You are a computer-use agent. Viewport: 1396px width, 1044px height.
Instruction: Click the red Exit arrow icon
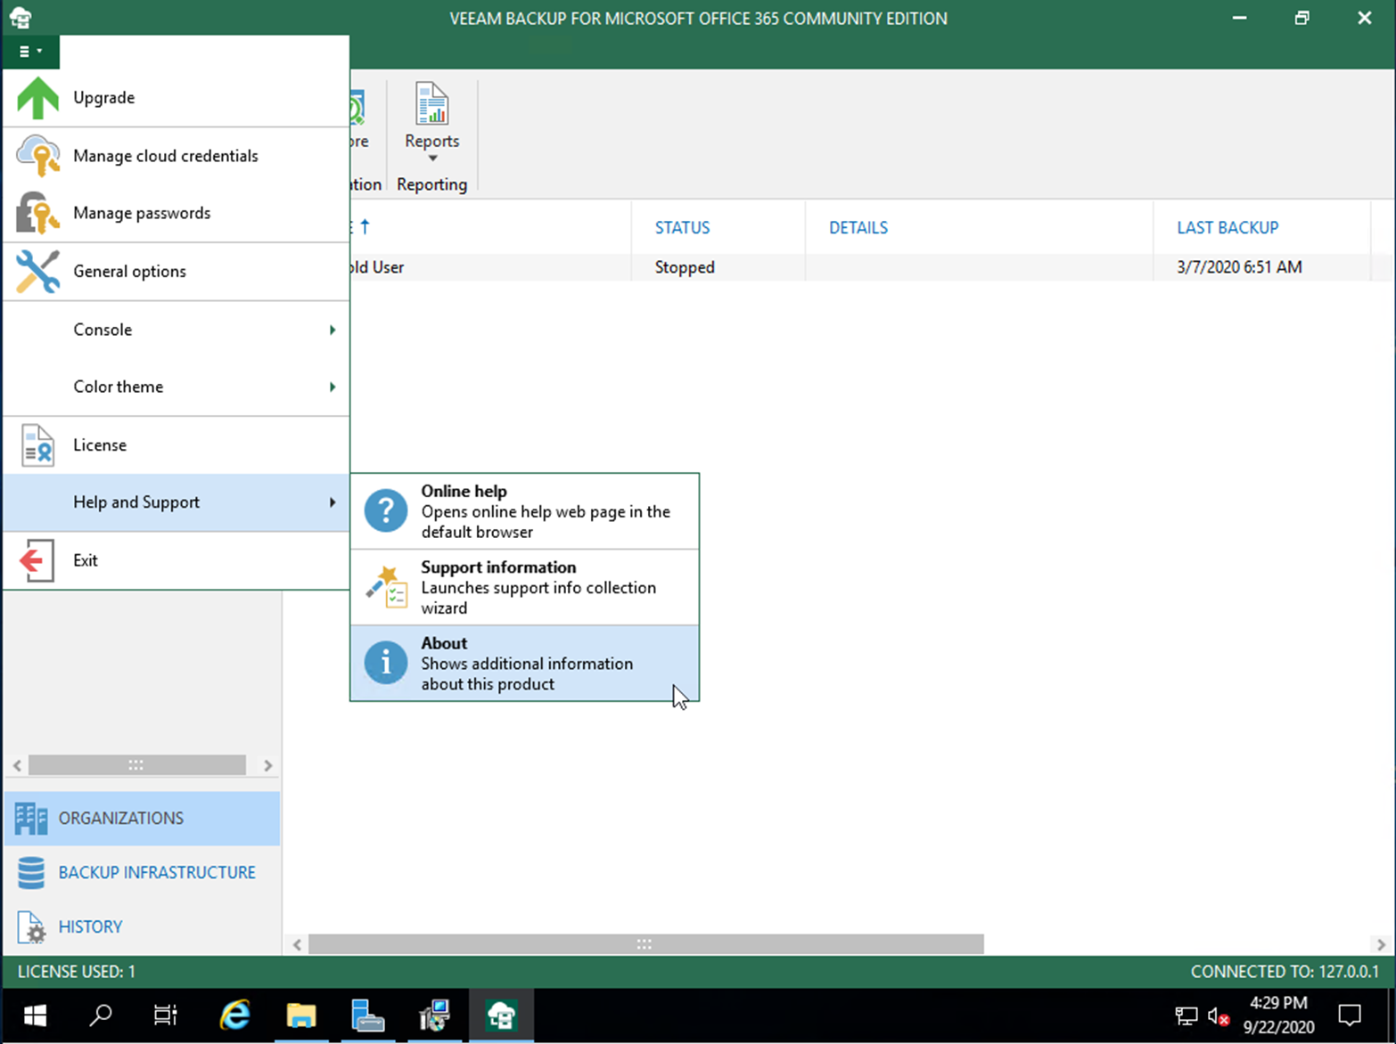37,560
